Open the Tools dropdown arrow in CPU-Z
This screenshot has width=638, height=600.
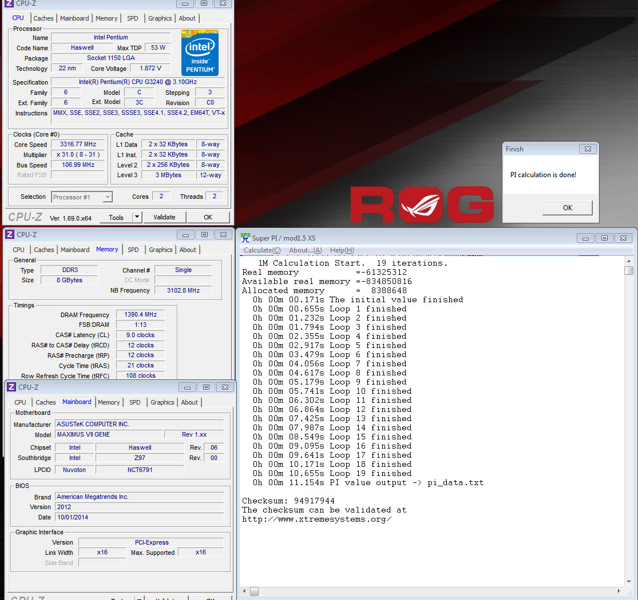[137, 217]
